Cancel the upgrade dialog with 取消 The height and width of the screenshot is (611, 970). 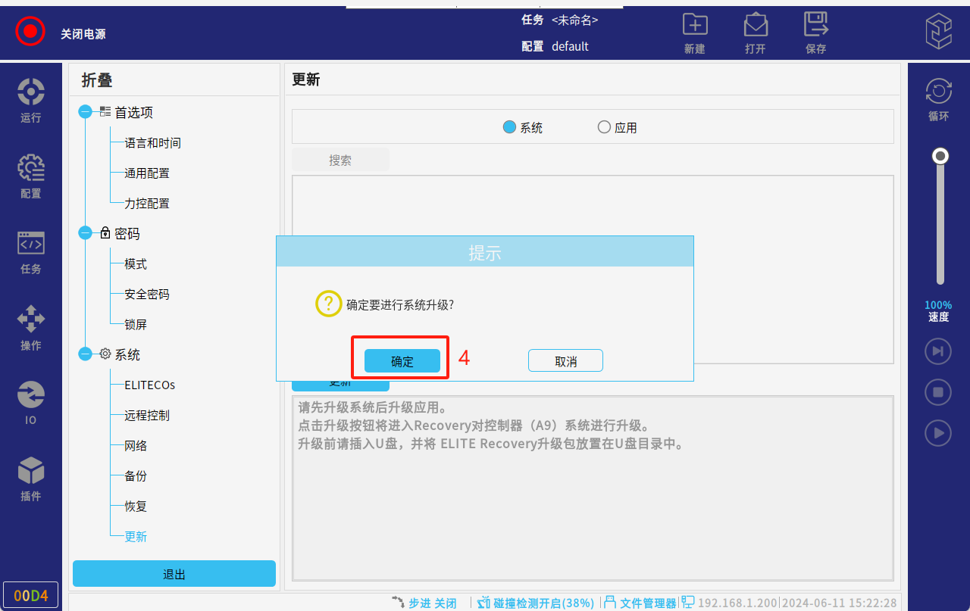[x=565, y=361]
